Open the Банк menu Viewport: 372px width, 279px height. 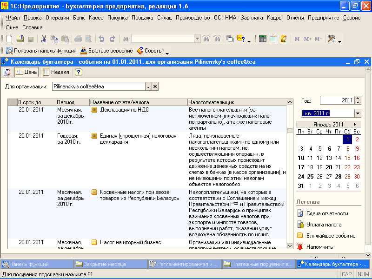(79, 18)
